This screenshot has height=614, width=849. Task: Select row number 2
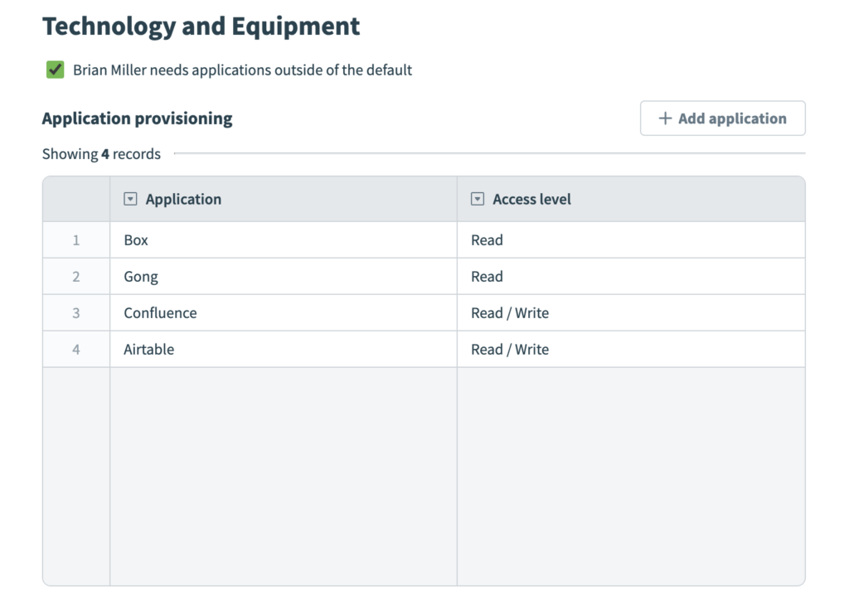76,277
